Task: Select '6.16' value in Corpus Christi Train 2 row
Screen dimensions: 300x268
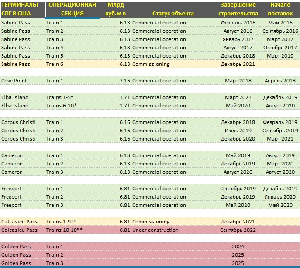Action: pyautogui.click(x=125, y=131)
